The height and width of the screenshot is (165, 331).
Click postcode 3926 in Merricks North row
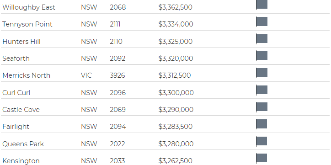(117, 75)
